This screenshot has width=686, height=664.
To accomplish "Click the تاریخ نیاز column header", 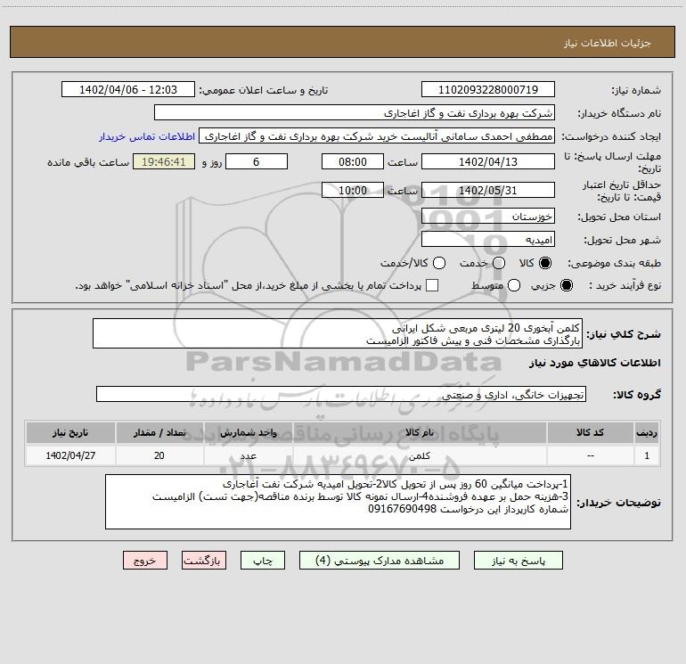I will 70,432.
